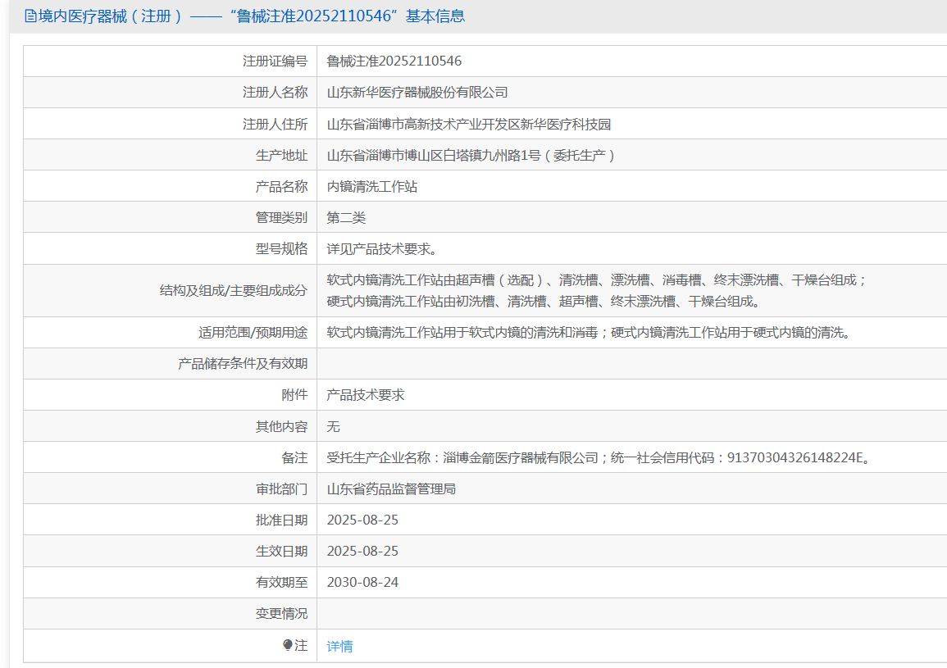This screenshot has height=668, width=947.
Task: Click the lightbulb icon beside 注
Action: [x=288, y=645]
